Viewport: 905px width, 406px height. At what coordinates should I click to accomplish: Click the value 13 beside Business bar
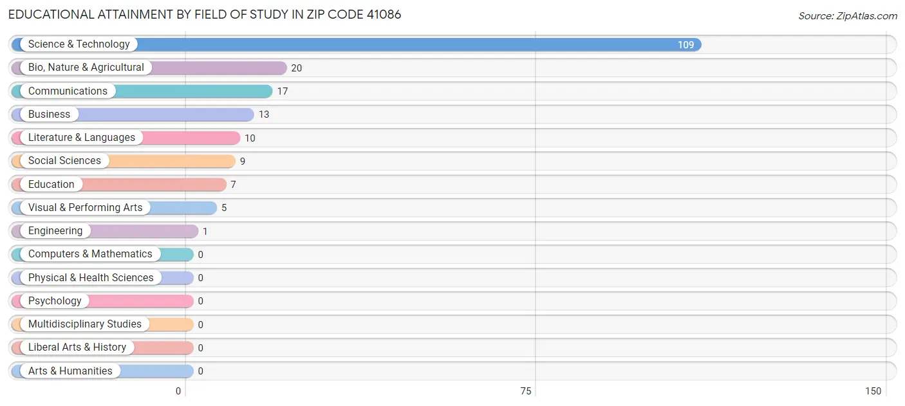(263, 115)
